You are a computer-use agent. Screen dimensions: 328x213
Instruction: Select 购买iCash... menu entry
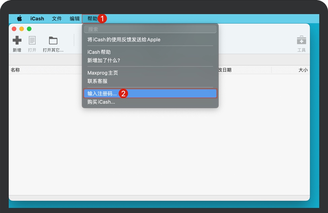(150, 102)
